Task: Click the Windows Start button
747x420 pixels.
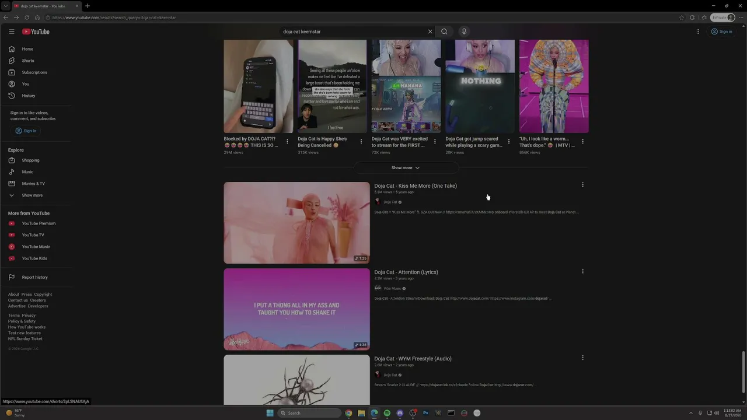Action: (270, 413)
